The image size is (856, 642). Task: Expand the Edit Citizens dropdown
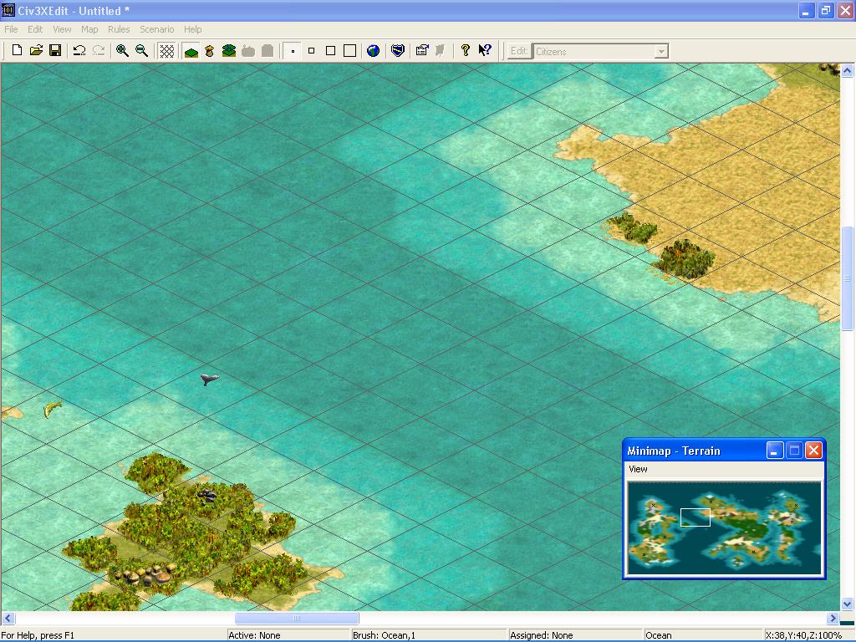click(x=661, y=51)
